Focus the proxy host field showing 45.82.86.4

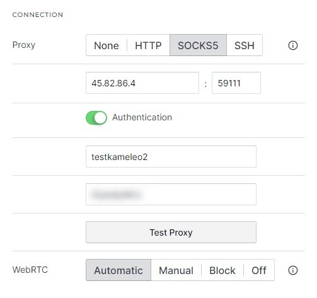click(x=142, y=83)
